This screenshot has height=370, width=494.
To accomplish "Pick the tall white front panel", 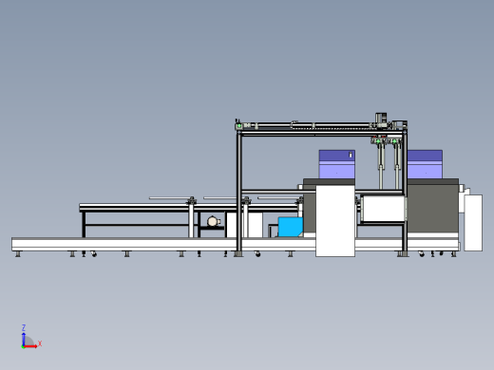I will coord(335,221).
